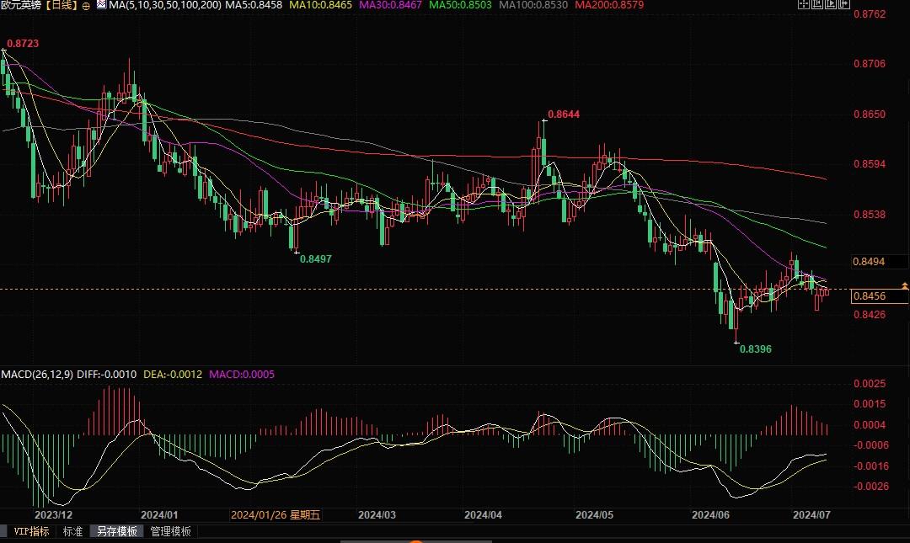Open 管理模板 template manager
910x543 pixels.
pos(170,531)
